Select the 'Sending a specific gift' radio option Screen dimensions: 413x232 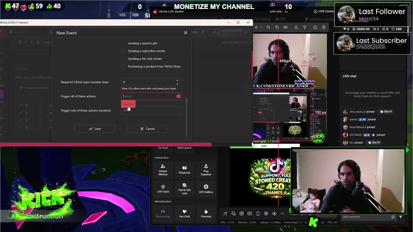(123, 43)
